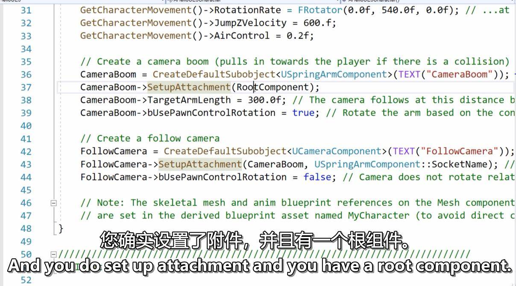
Task: Collapse the slash comment region at line 50
Action: pos(53,254)
